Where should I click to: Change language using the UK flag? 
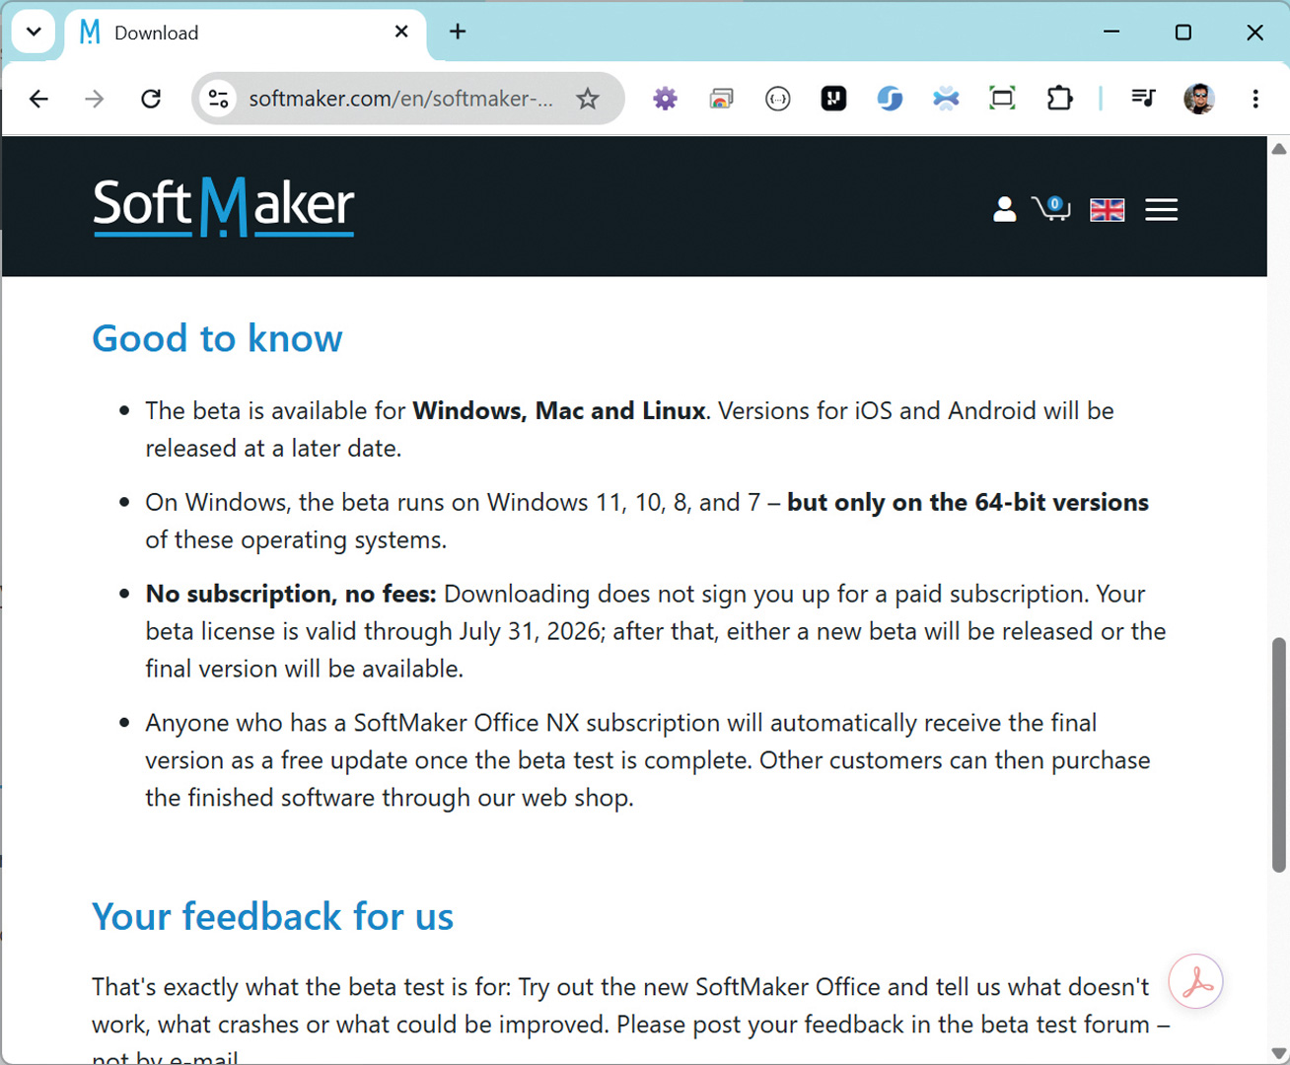(1108, 210)
